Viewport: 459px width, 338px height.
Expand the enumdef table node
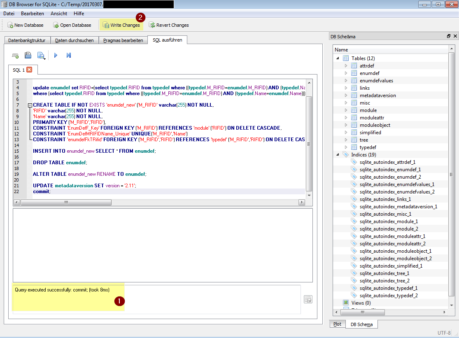click(x=346, y=73)
